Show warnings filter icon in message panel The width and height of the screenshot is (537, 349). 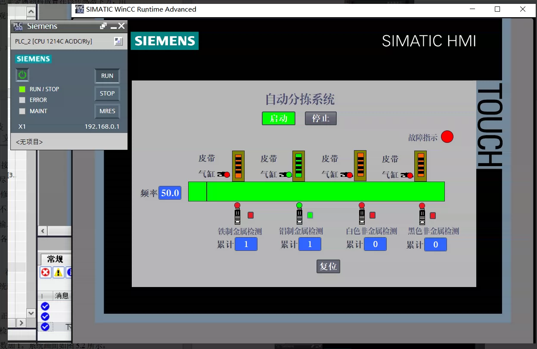[x=58, y=272]
